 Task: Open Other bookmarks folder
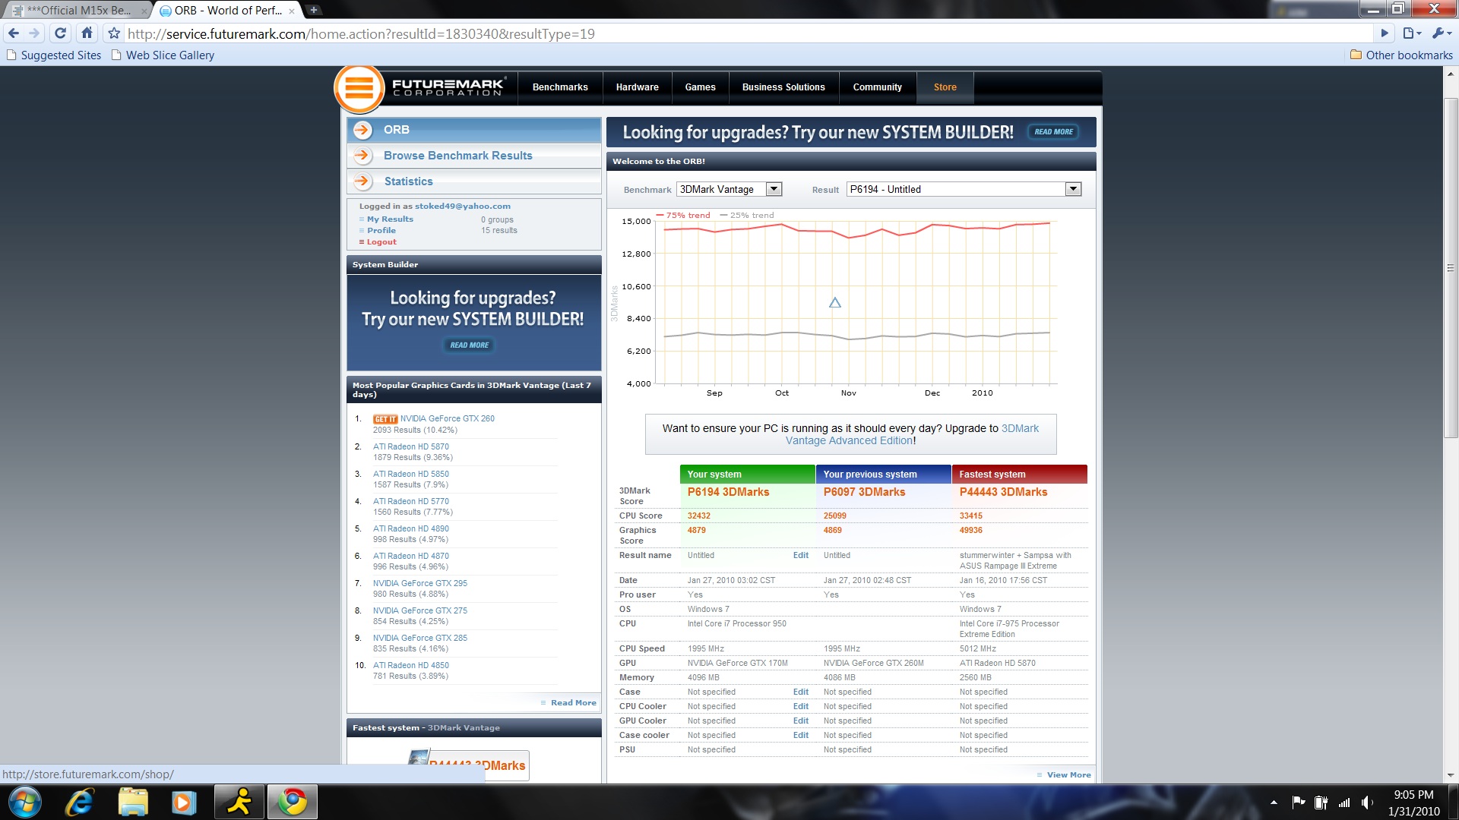coord(1401,55)
